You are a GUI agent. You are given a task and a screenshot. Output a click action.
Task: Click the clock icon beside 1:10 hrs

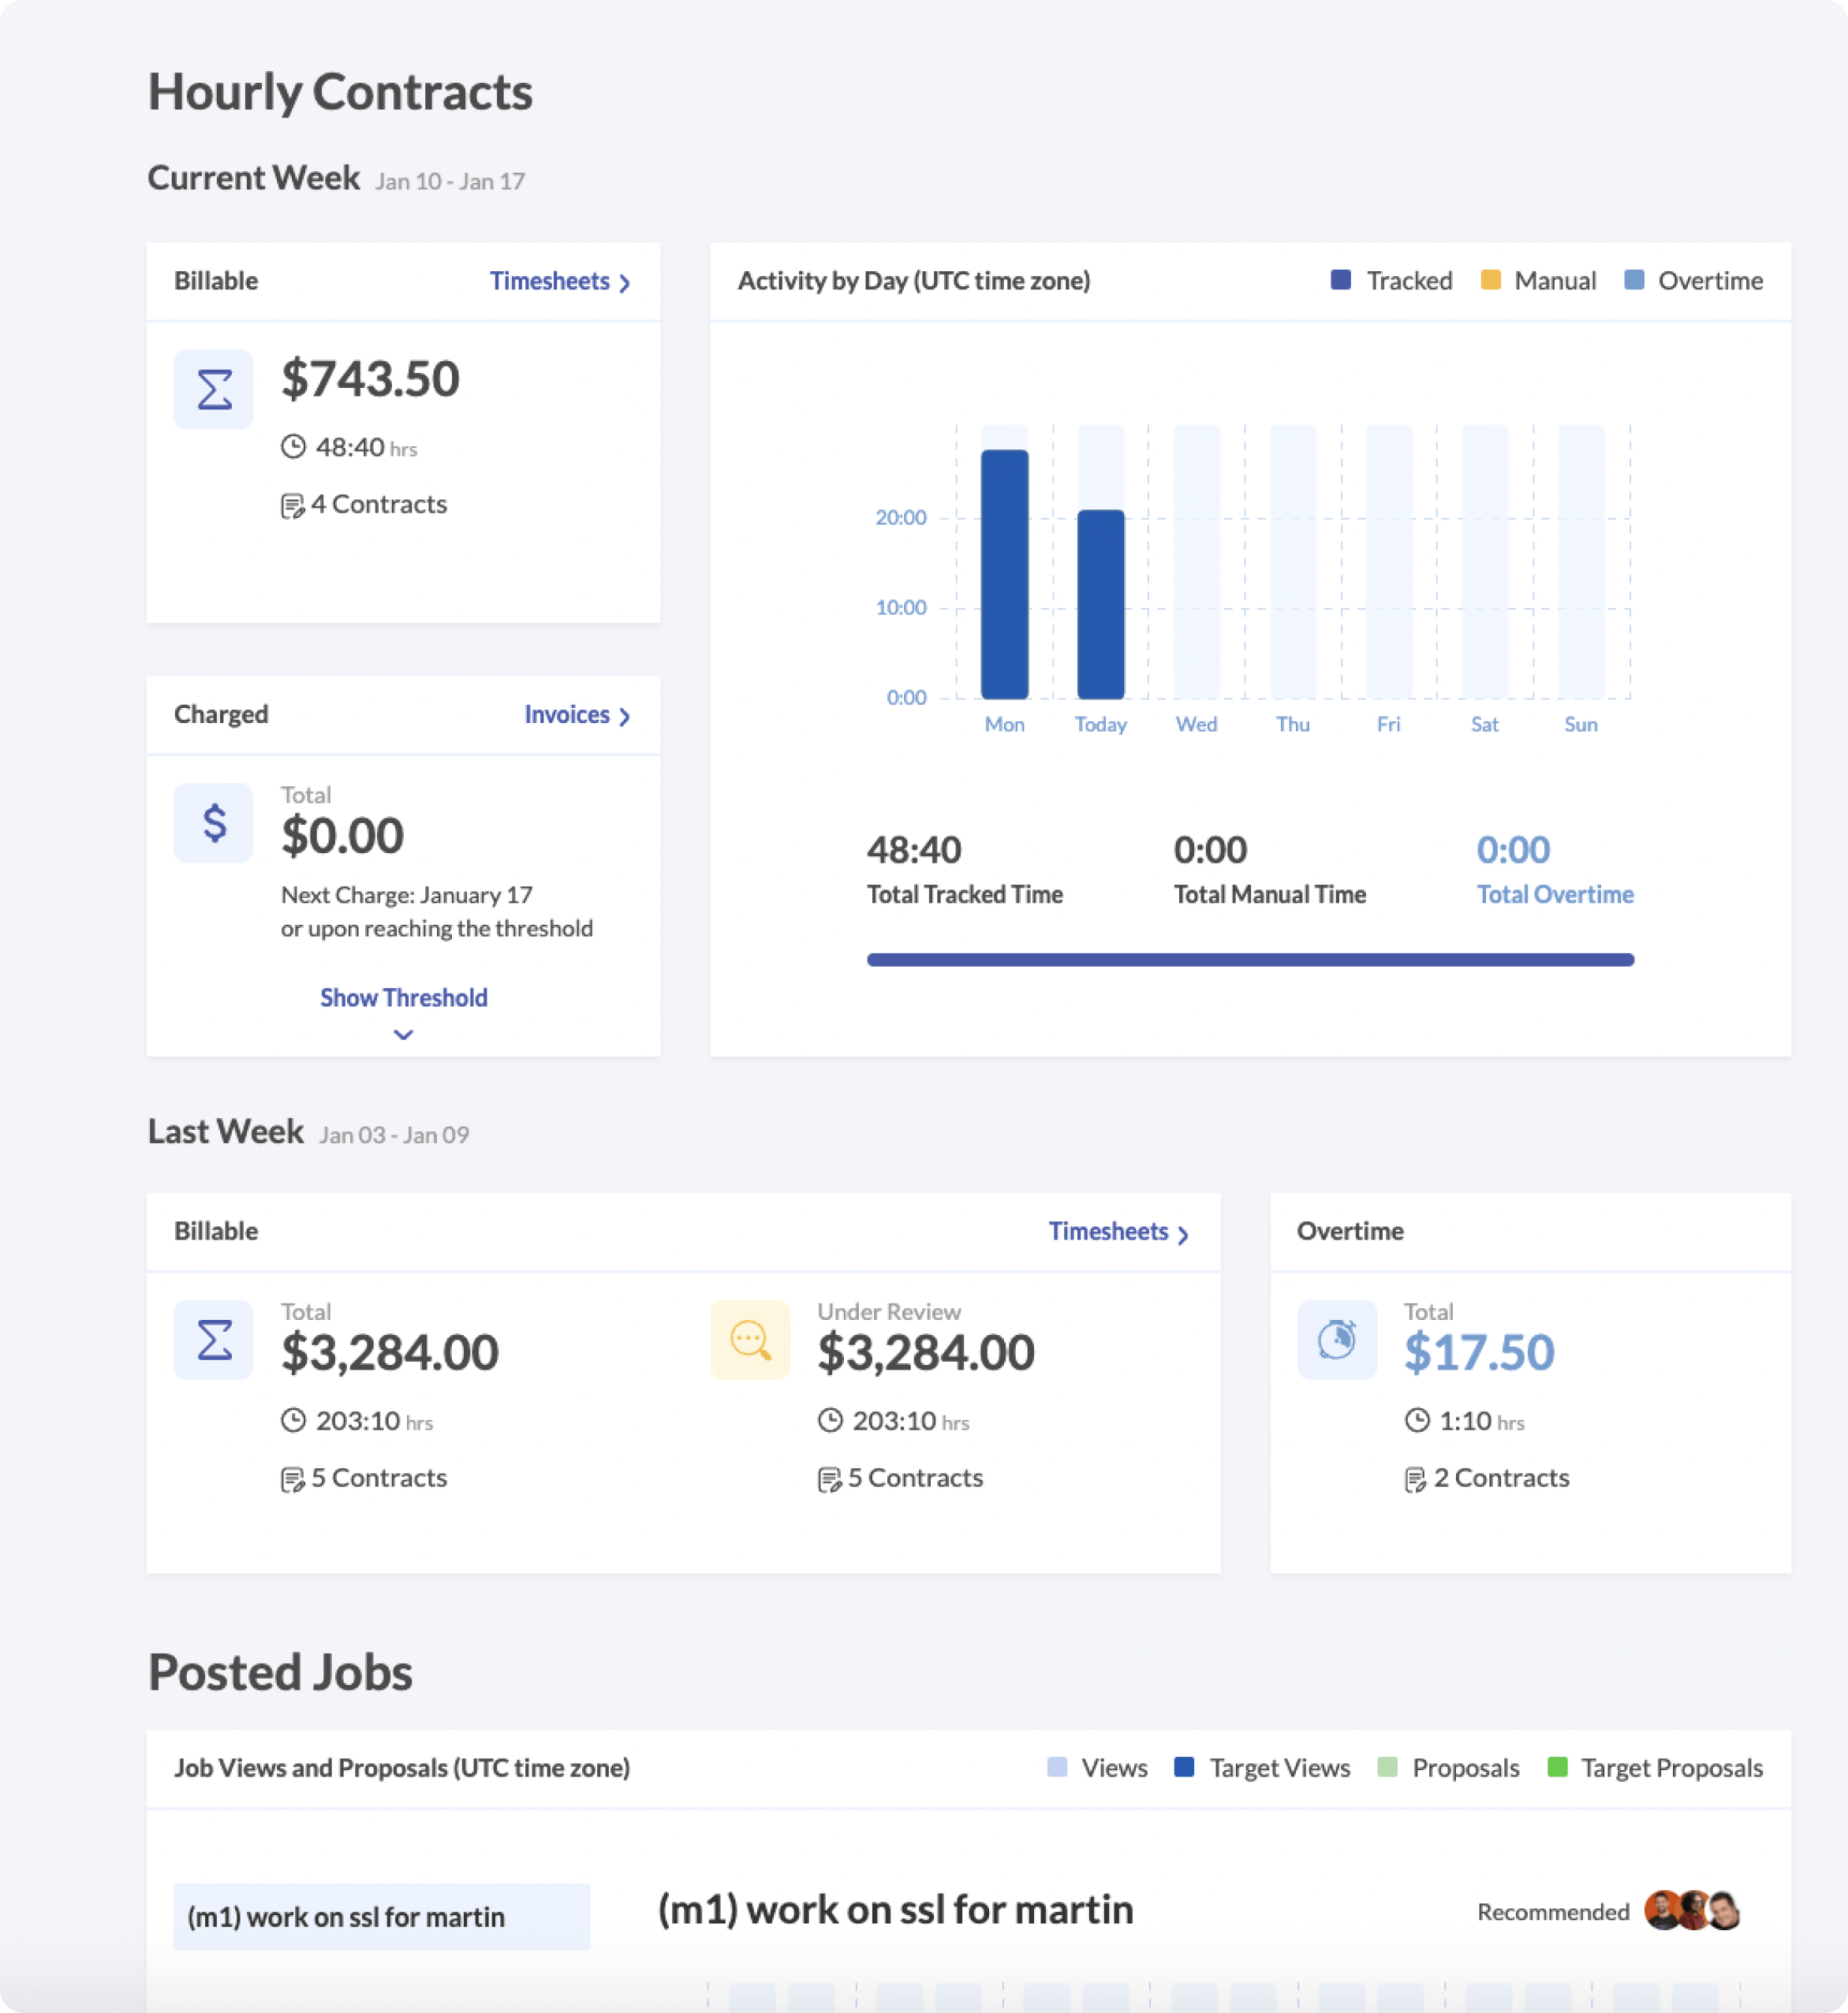click(1417, 1420)
